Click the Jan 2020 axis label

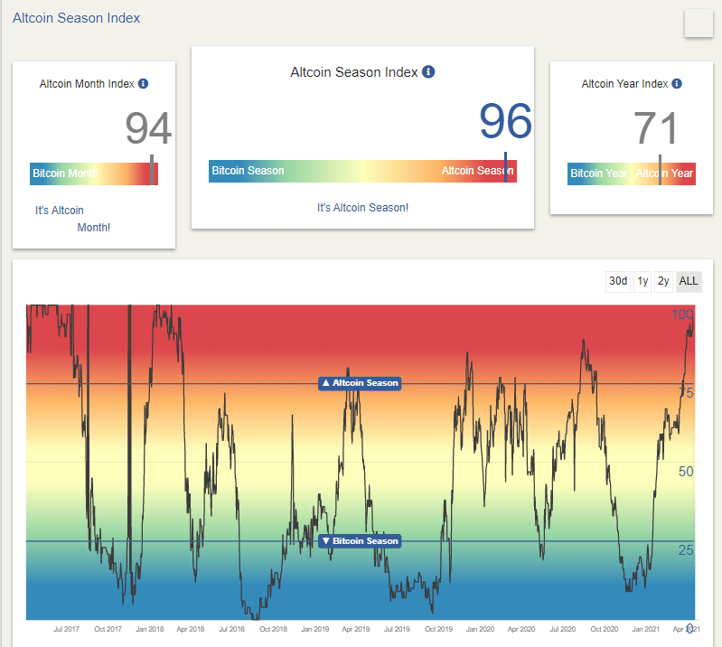coord(480,629)
